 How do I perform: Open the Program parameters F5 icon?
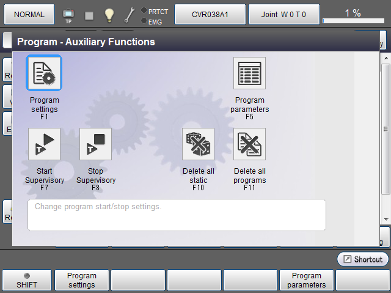[249, 73]
